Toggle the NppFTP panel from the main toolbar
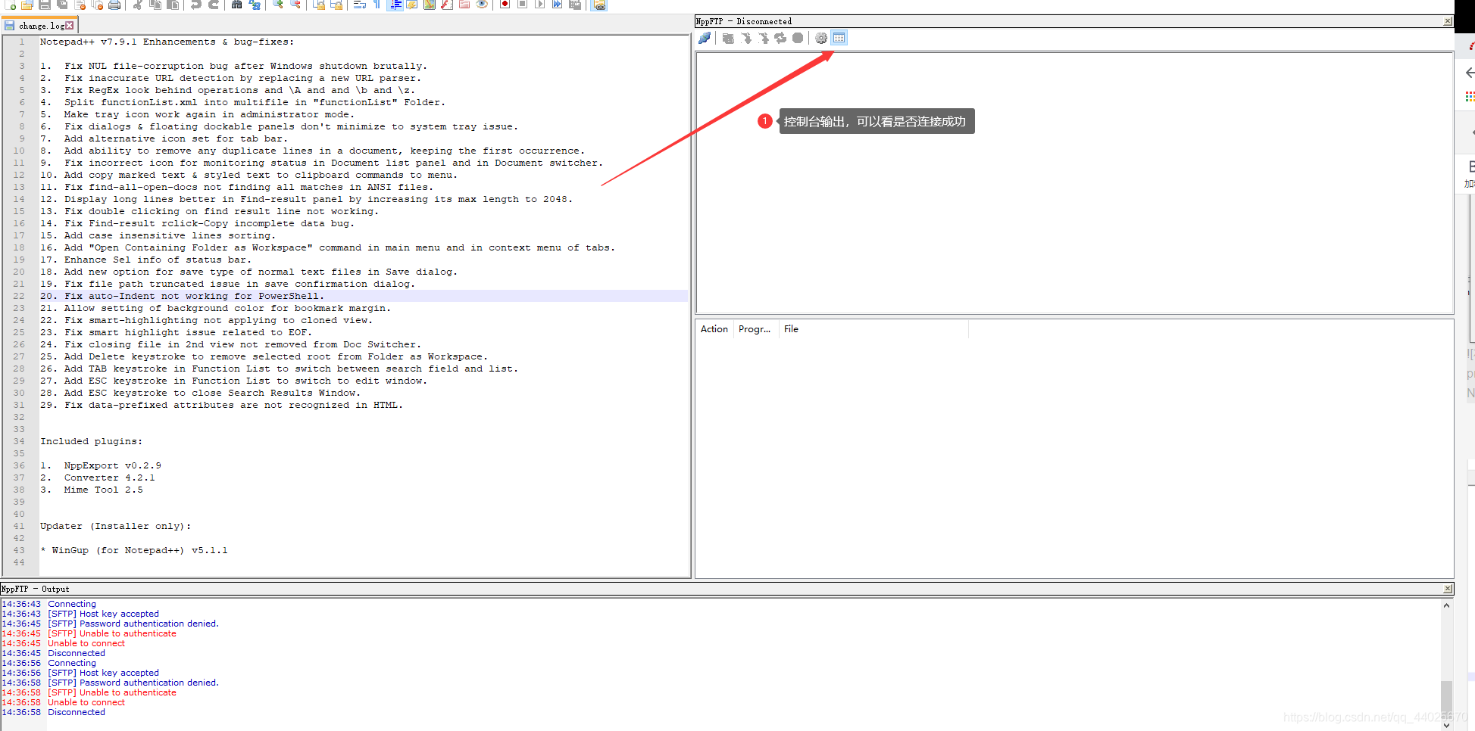Screen dimensions: 1475x731 (599, 5)
